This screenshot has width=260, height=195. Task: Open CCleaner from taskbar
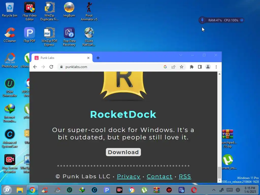(45, 190)
